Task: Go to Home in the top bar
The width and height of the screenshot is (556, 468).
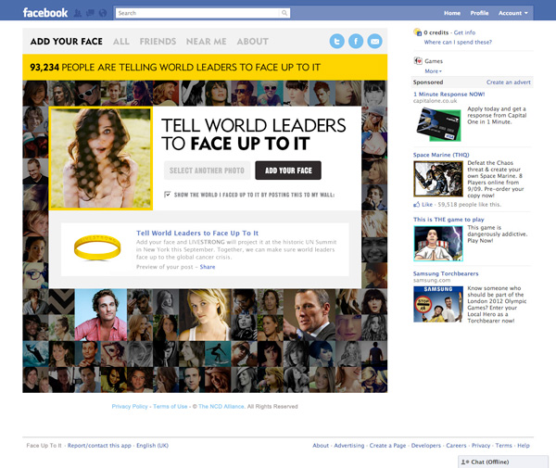Action: [x=452, y=13]
